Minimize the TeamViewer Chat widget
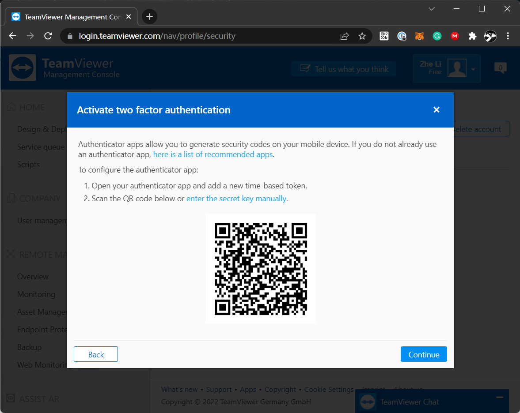This screenshot has height=413, width=520. point(500,397)
